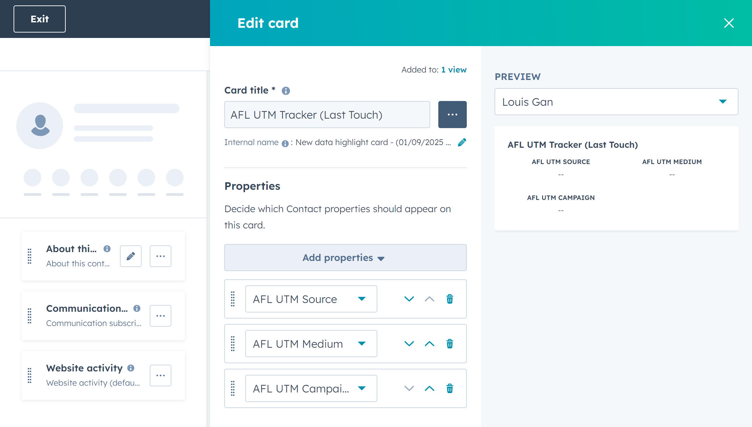752x427 pixels.
Task: Click the Exit button
Action: [40, 19]
